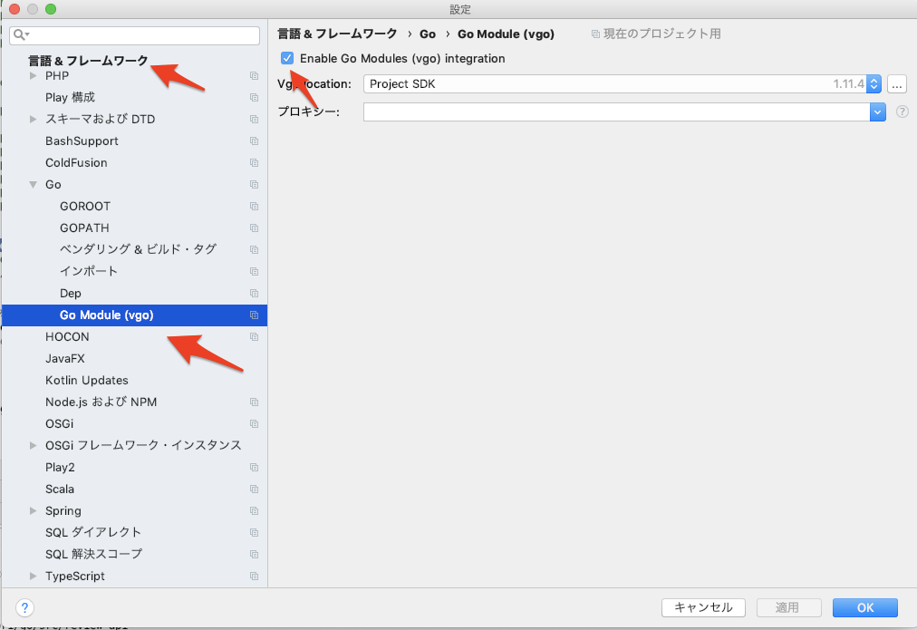Click project-level icon beside ColdFusion
The width and height of the screenshot is (917, 630).
coord(254,162)
